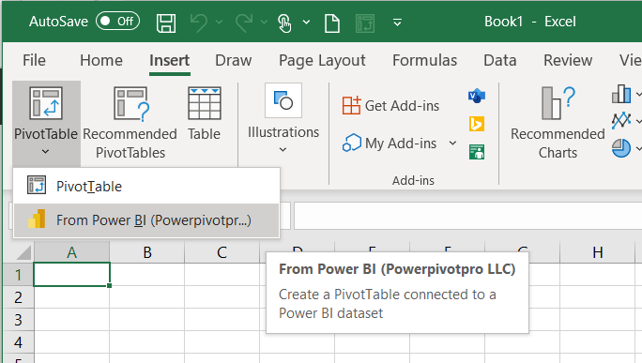Open the Data tab
The width and height of the screenshot is (642, 363).
click(500, 61)
